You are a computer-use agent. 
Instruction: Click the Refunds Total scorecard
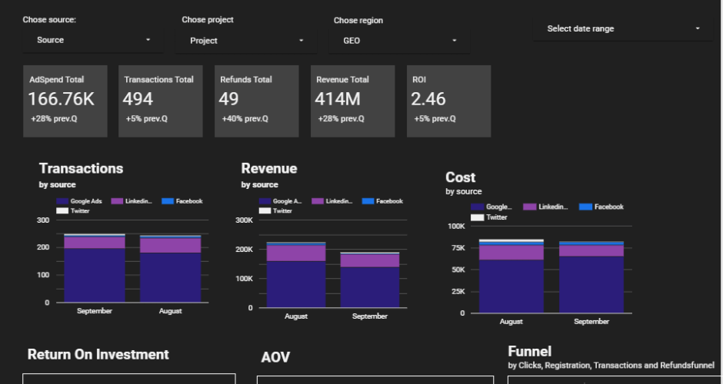(x=255, y=101)
